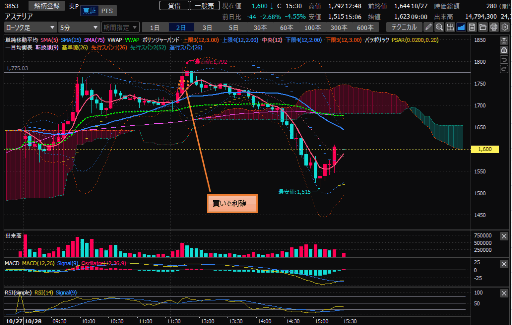The height and width of the screenshot is (325, 512).
Task: Click the lock icon beside price axis
Action: [504, 50]
